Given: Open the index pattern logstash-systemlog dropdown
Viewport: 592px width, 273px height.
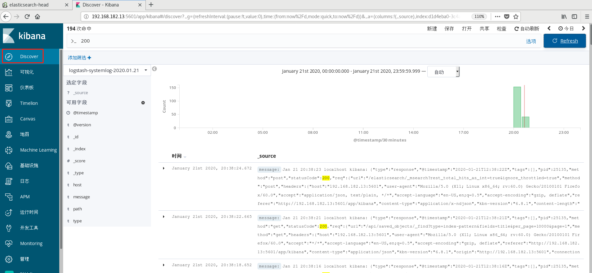Looking at the screenshot, I should [x=107, y=70].
